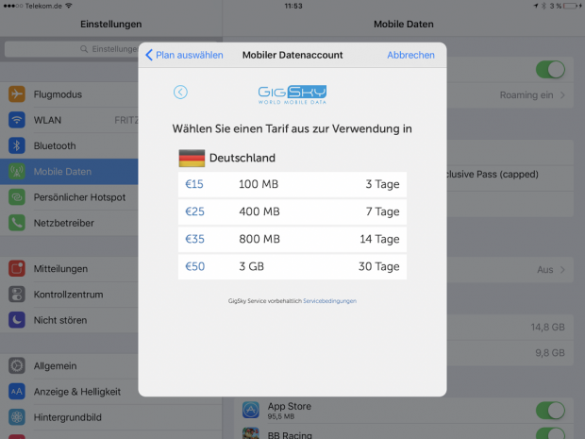Image resolution: width=585 pixels, height=439 pixels.
Task: Tap the Mobiler Datenaccount title
Action: [292, 55]
